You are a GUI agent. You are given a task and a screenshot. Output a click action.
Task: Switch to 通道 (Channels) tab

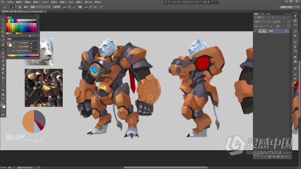[262, 14]
